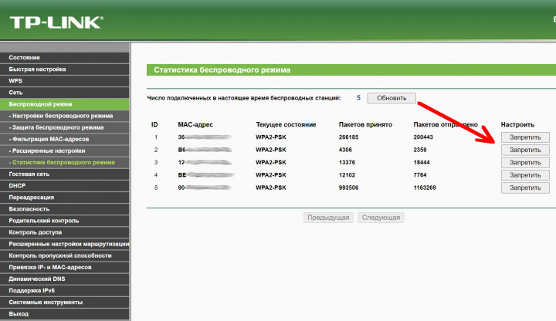Block station ID 2 with Запретить

(525, 150)
